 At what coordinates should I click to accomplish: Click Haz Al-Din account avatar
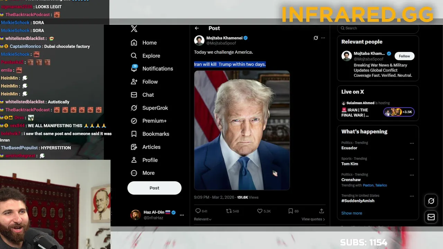pyautogui.click(x=136, y=215)
